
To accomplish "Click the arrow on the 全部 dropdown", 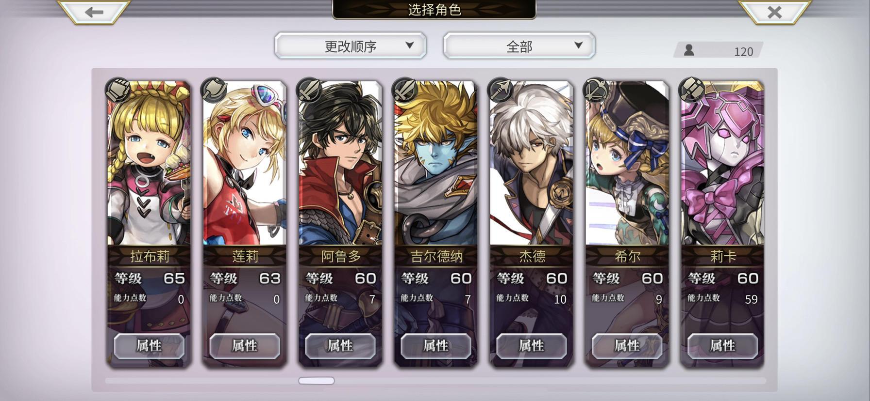I will tap(578, 45).
